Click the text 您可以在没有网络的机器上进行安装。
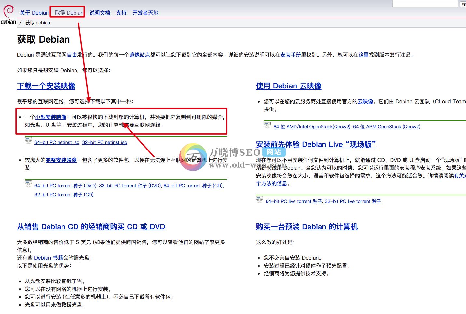 pos(68,289)
